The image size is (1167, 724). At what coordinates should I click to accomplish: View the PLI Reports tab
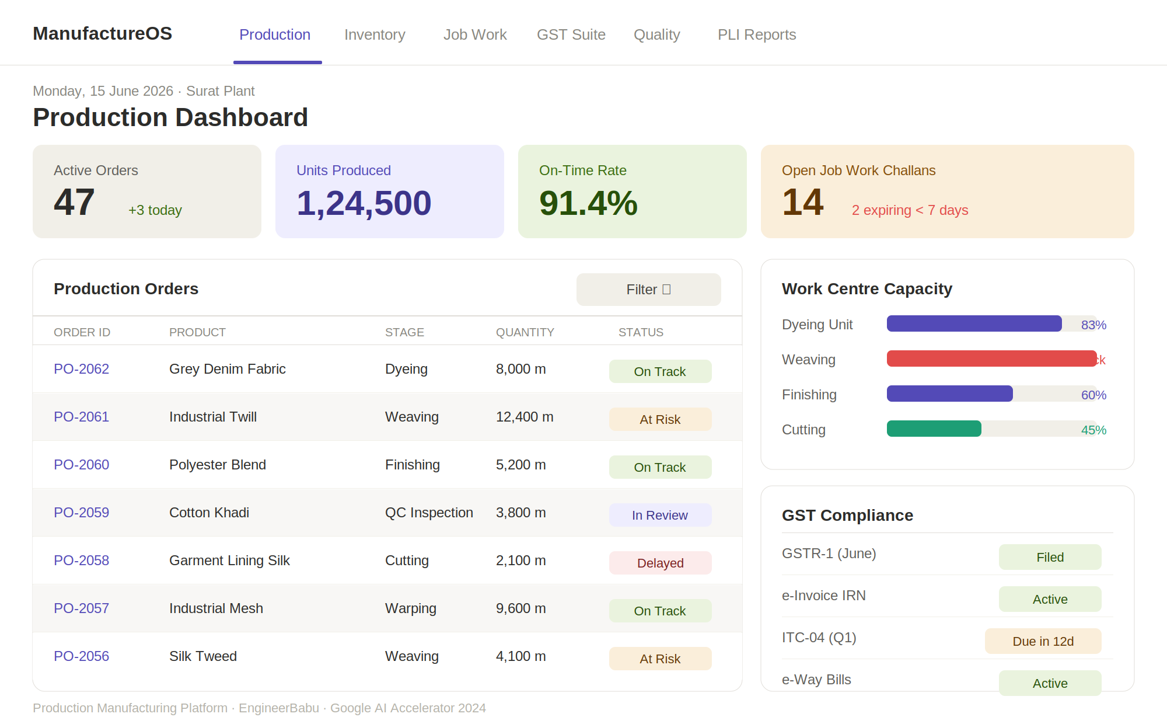(x=757, y=34)
